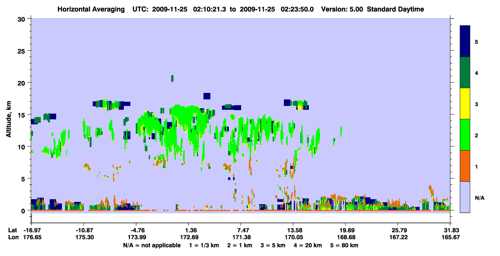Viewport: 500px width, 256px height.
Task: Click the latitude value 1.36
Action: click(x=188, y=230)
